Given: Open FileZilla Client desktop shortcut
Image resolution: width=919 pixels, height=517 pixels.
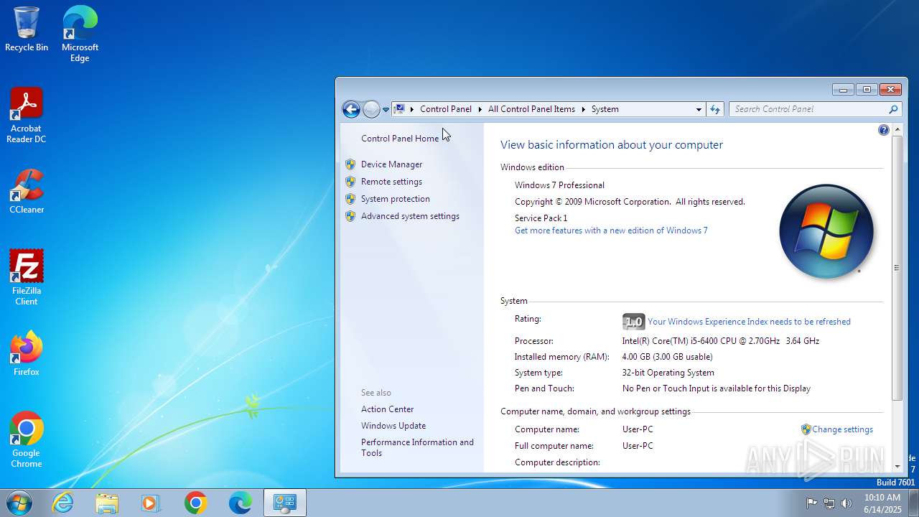Looking at the screenshot, I should coord(27,278).
